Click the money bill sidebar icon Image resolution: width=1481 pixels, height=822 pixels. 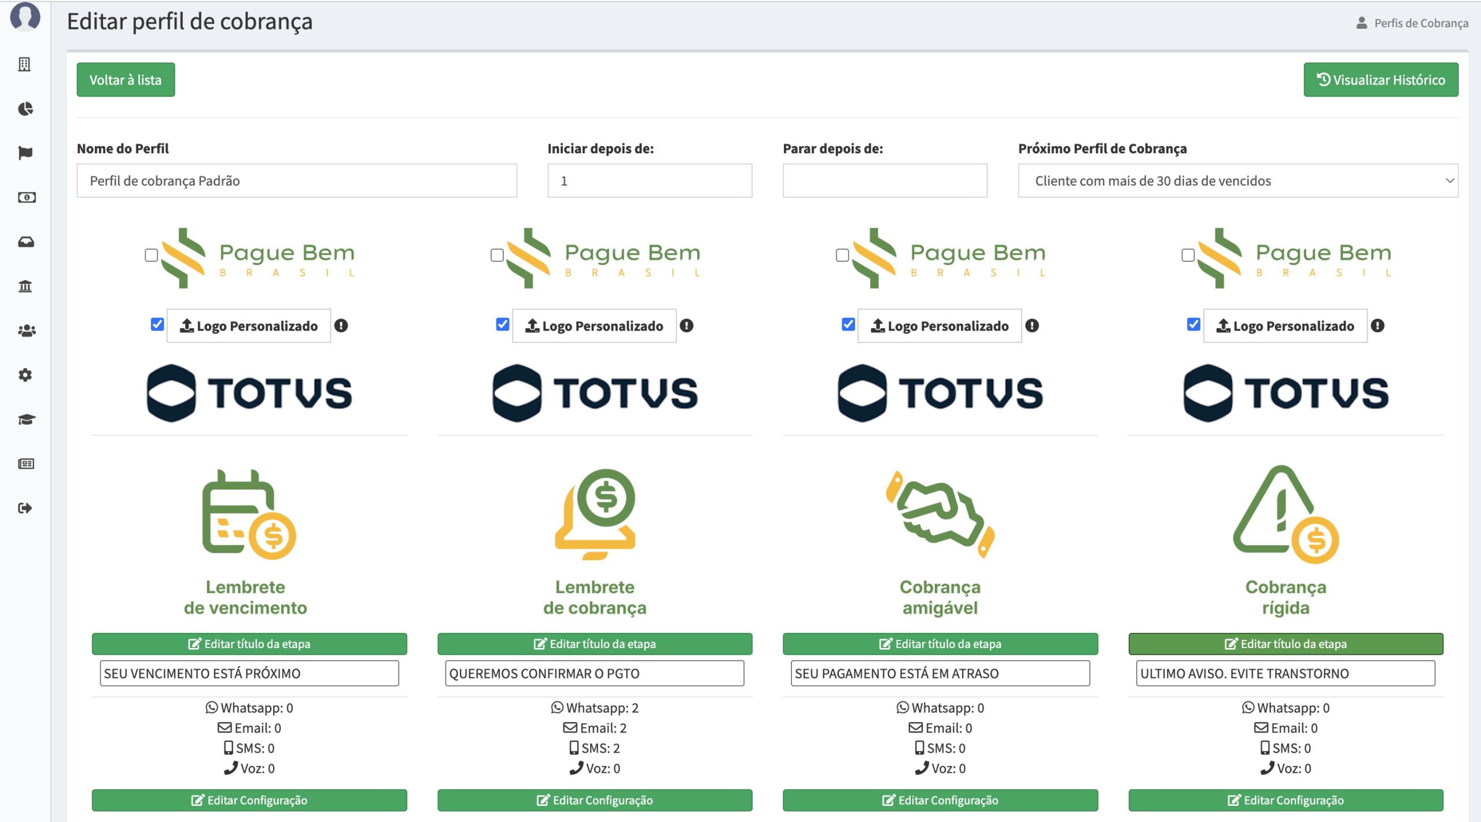25,198
